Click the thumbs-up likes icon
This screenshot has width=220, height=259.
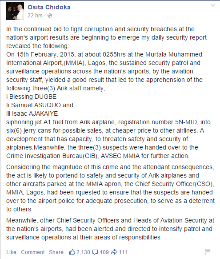[72, 252]
